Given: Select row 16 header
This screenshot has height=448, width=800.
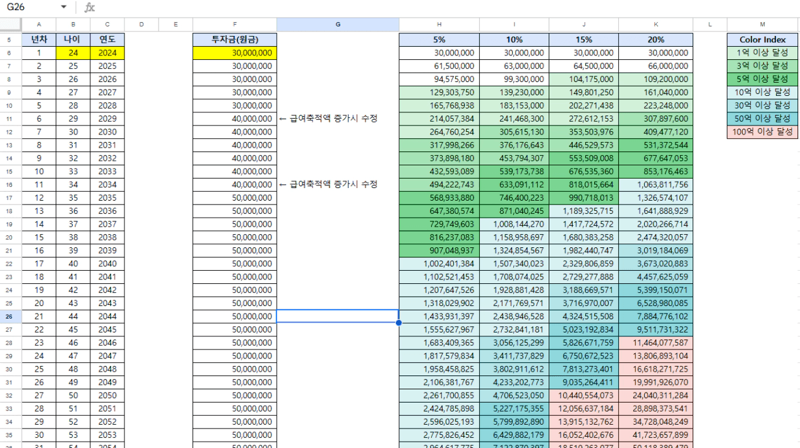Looking at the screenshot, I should point(11,184).
